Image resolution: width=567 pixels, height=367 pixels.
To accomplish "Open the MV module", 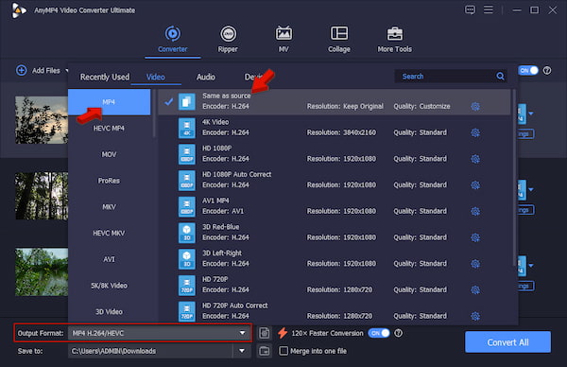I will 283,40.
